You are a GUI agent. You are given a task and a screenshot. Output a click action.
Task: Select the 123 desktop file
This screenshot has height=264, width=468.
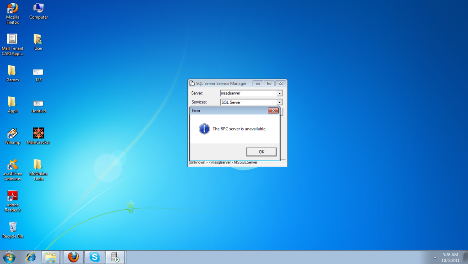point(38,75)
